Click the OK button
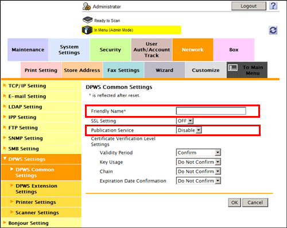Viewport: 287px width, 228px height. (x=235, y=203)
